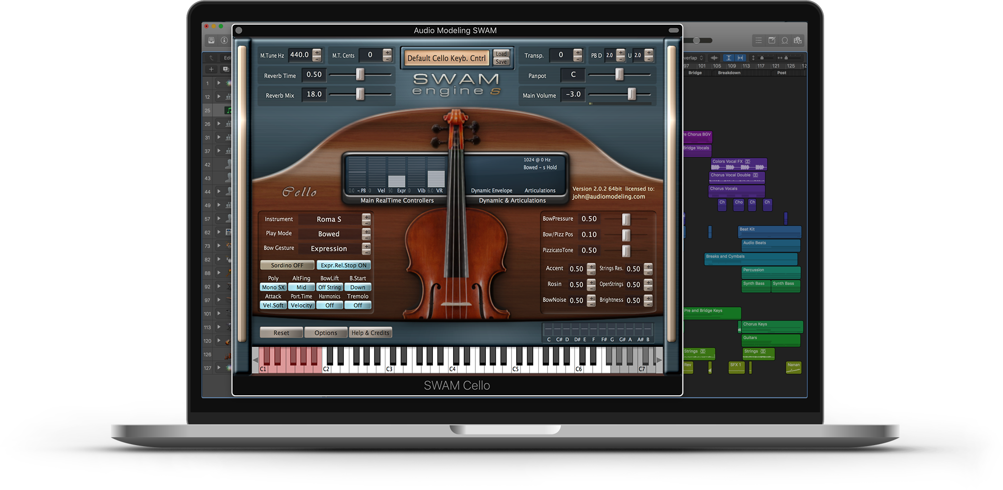
Task: Toggle the Attack Vel.Soft button
Action: pyautogui.click(x=273, y=305)
